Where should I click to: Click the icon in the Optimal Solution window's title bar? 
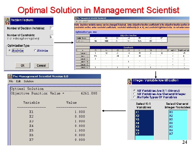tap(10, 76)
